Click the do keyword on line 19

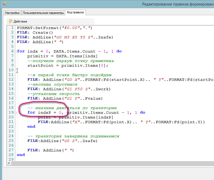pyautogui.click(x=142, y=113)
